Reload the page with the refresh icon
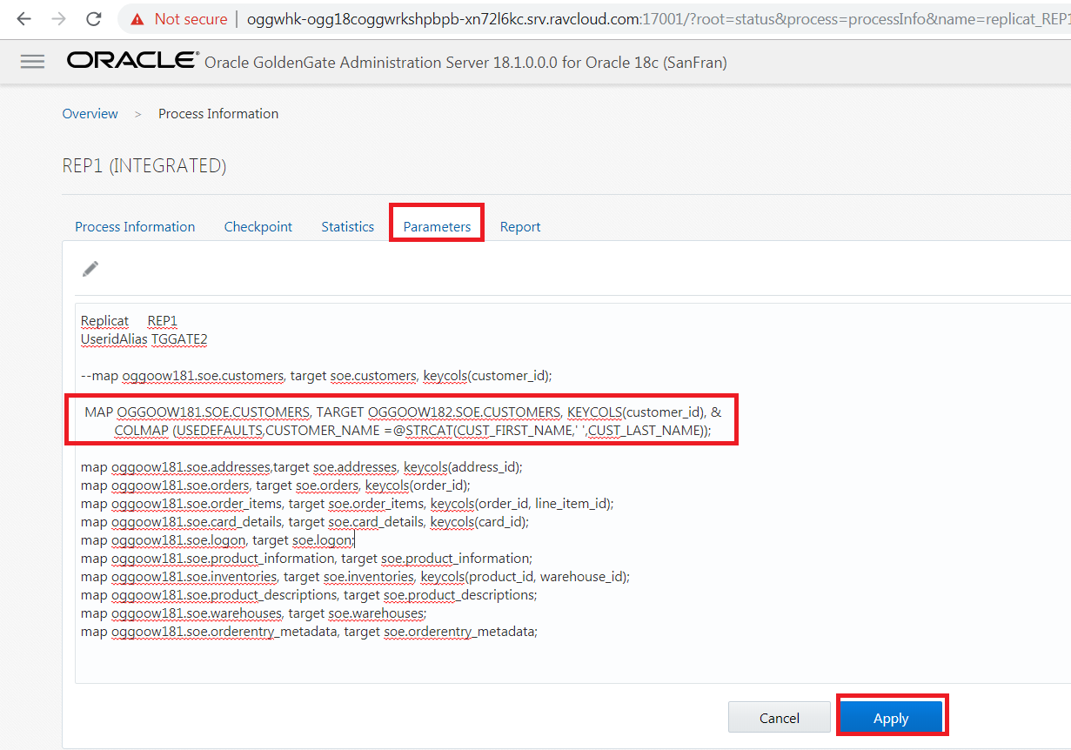The height and width of the screenshot is (750, 1071). pos(94,18)
